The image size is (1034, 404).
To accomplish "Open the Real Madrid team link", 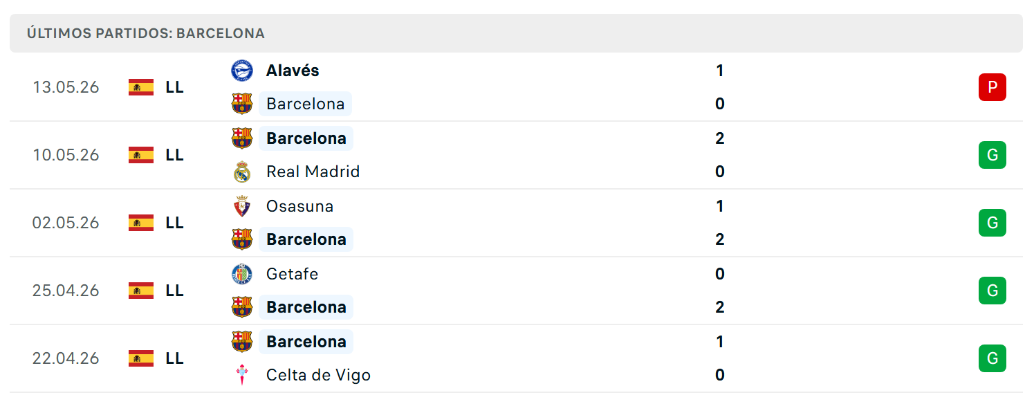I will pos(313,172).
